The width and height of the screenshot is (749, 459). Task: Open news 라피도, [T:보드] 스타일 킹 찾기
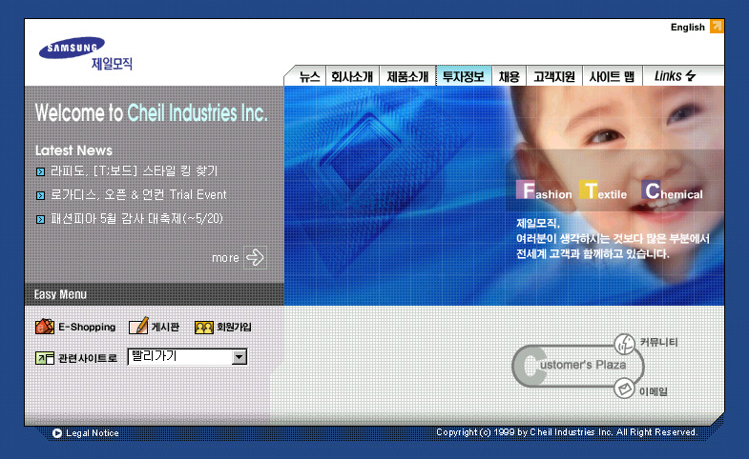(x=135, y=171)
